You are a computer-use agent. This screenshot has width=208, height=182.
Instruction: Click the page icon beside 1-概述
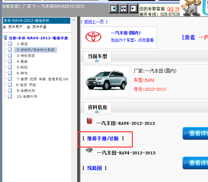pyautogui.click(x=10, y=44)
